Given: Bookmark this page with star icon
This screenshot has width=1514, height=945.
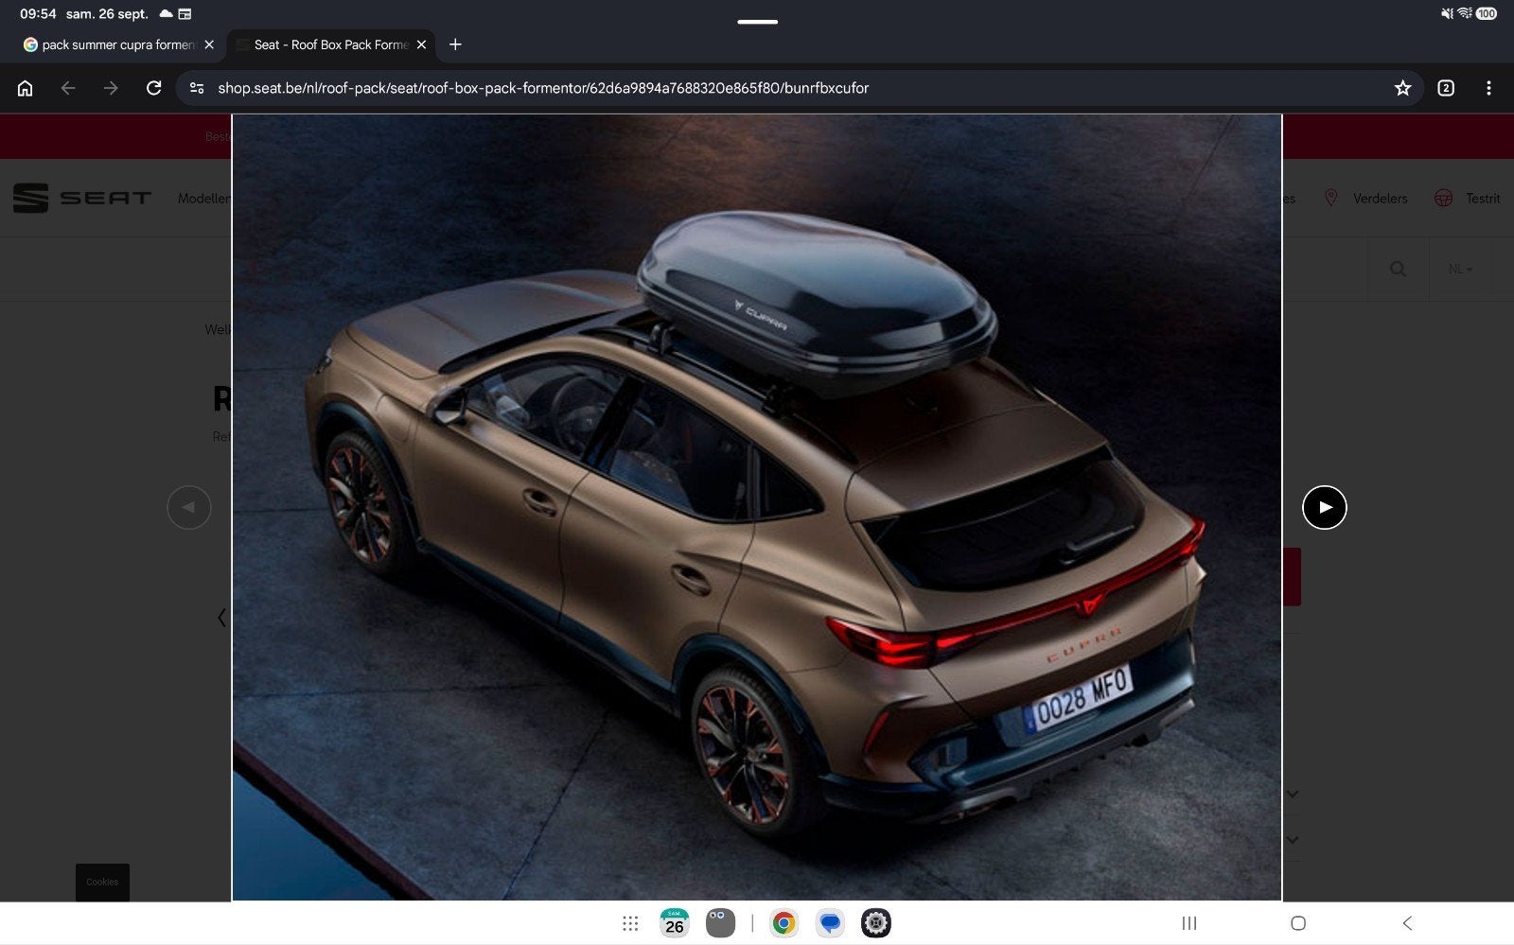Looking at the screenshot, I should [x=1402, y=88].
